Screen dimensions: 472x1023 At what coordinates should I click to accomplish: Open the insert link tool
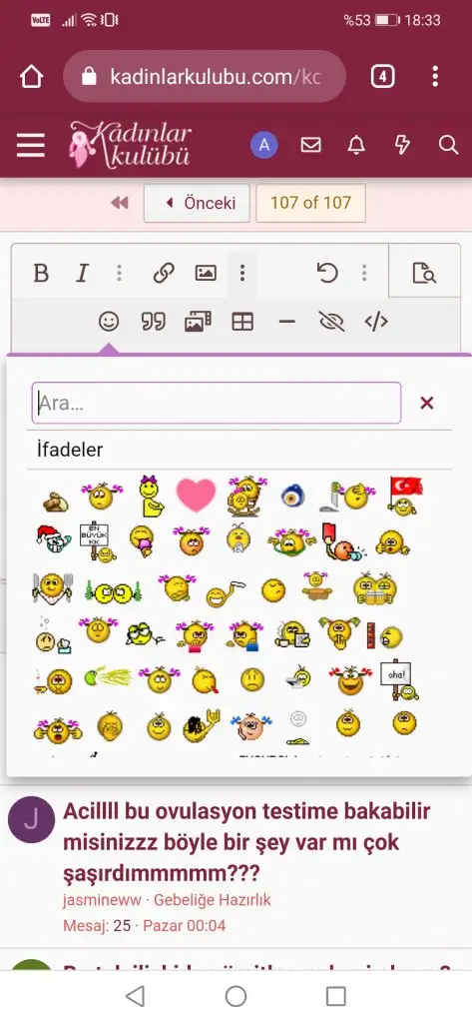pyautogui.click(x=164, y=273)
